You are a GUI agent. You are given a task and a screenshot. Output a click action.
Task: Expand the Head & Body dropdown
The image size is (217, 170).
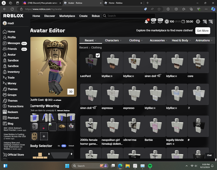[181, 40]
